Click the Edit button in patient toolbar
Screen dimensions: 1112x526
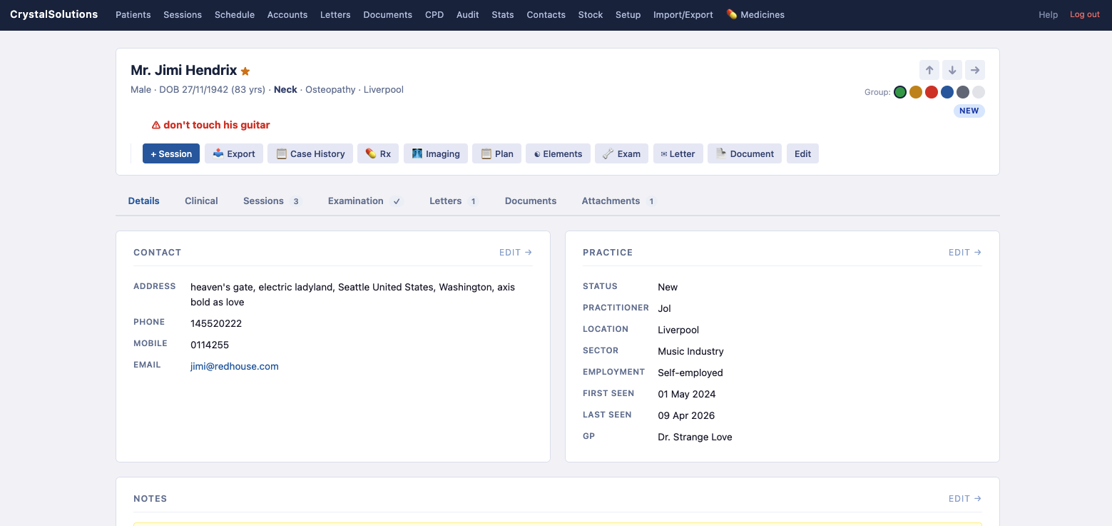[x=802, y=153]
